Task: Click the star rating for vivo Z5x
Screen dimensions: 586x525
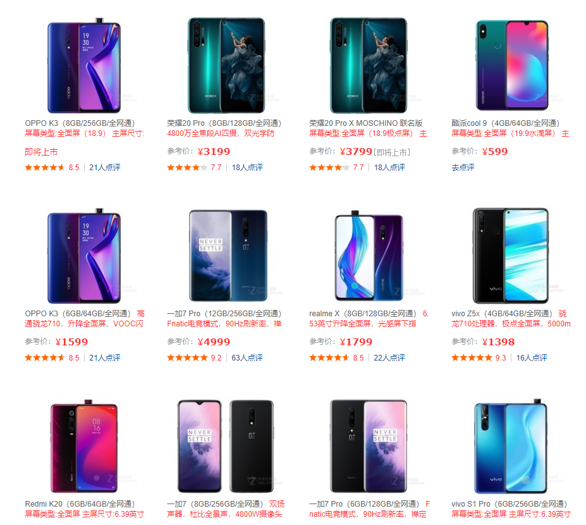Action: (472, 358)
